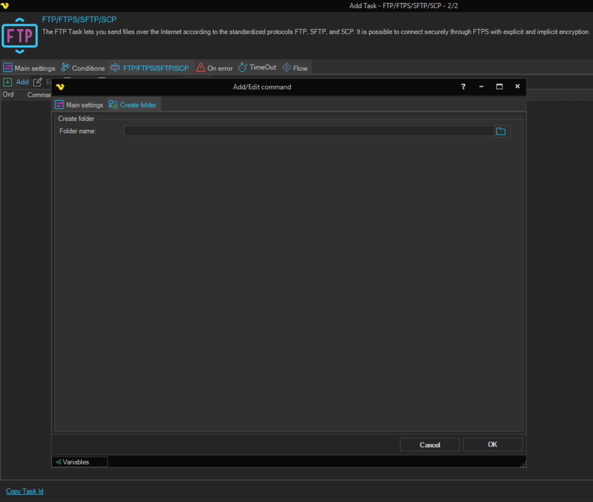593x502 pixels.
Task: Click the large FTP task logo
Action: click(20, 36)
